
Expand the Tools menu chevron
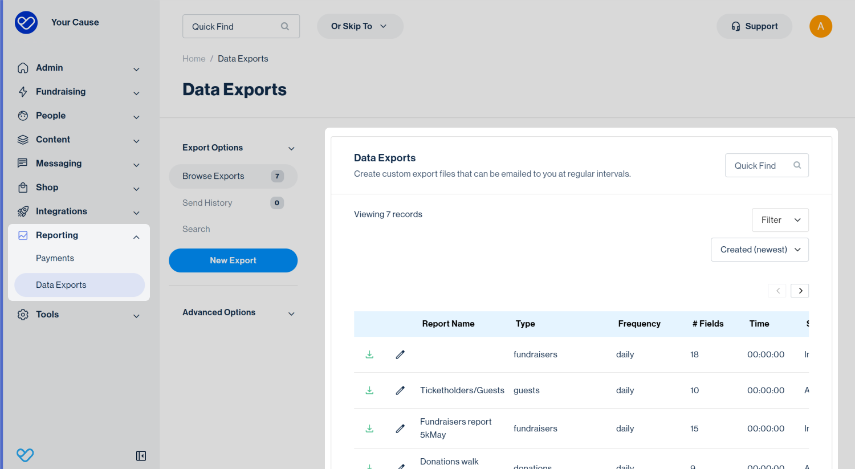click(136, 316)
